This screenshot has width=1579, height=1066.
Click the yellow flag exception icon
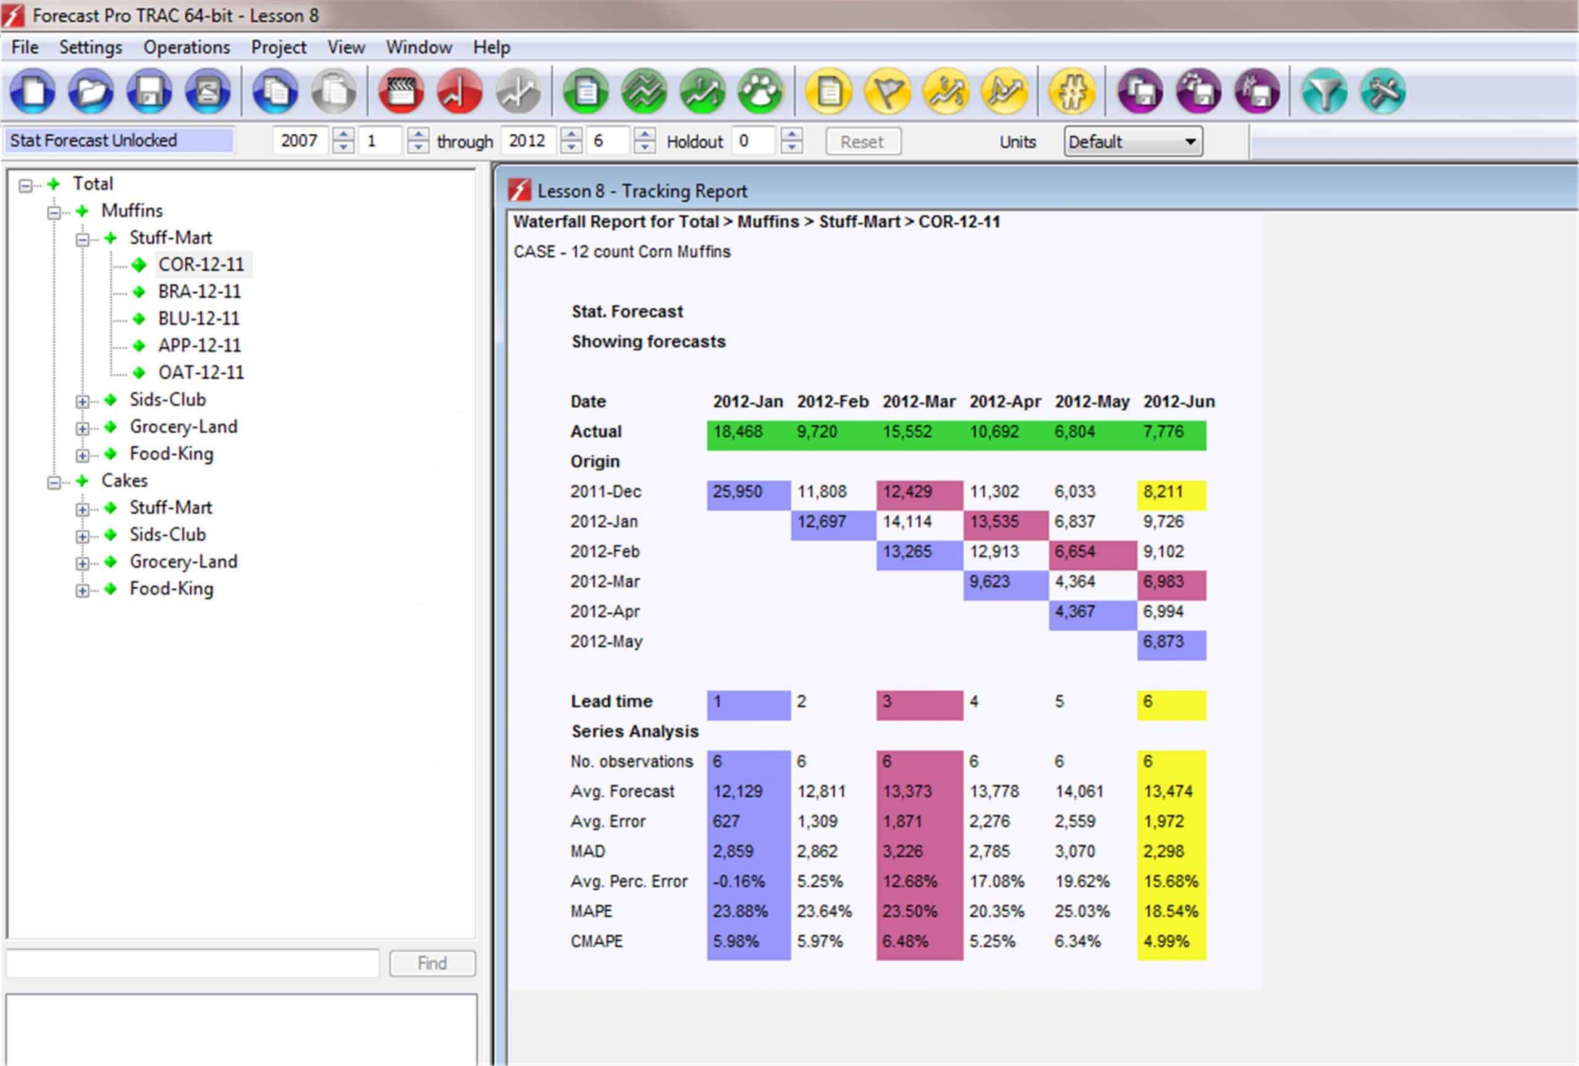coord(888,91)
